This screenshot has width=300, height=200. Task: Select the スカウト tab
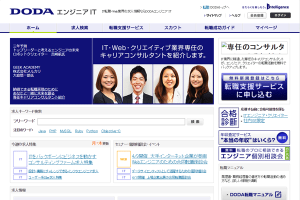pos(173,28)
